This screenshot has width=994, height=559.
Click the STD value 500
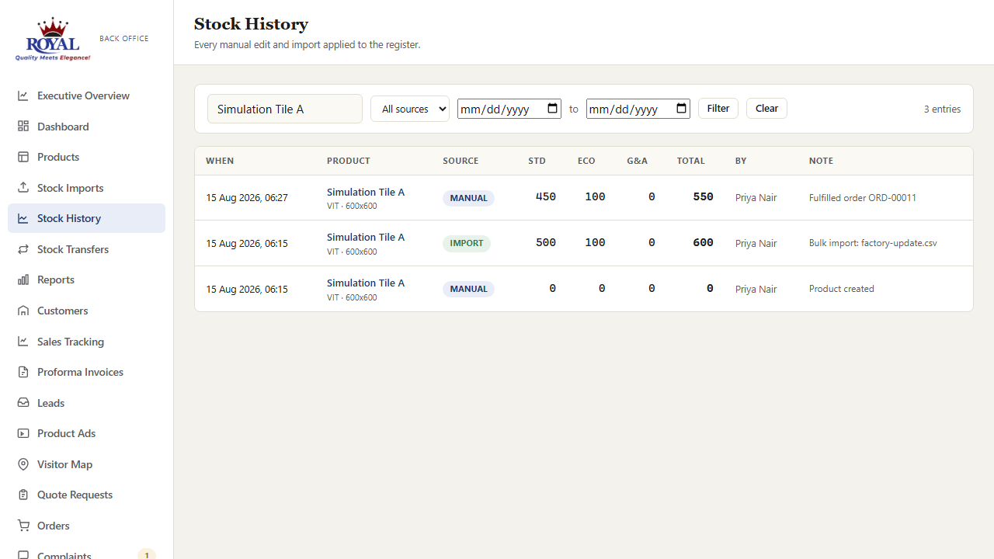coord(546,243)
